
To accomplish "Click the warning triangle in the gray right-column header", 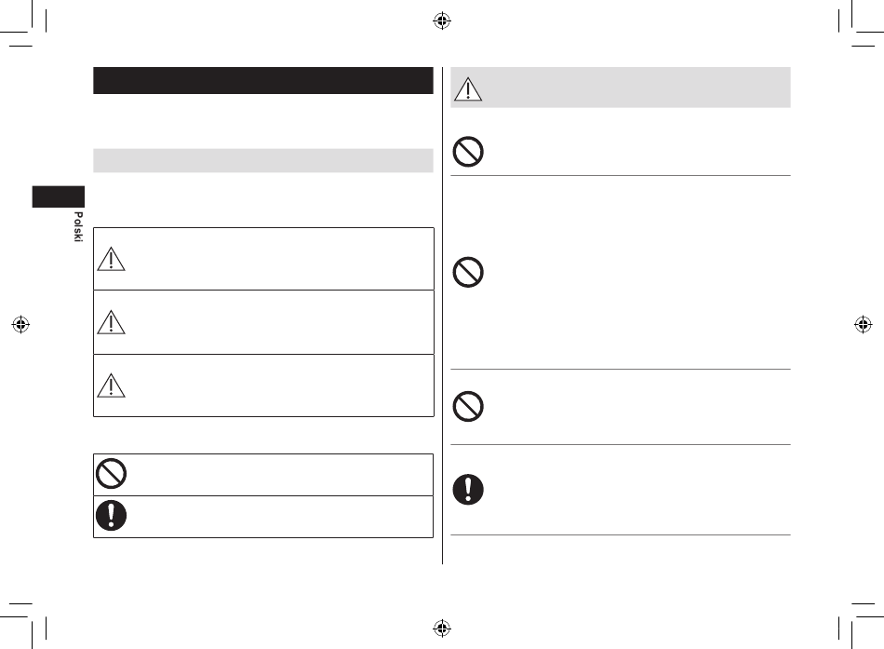I will coord(468,89).
